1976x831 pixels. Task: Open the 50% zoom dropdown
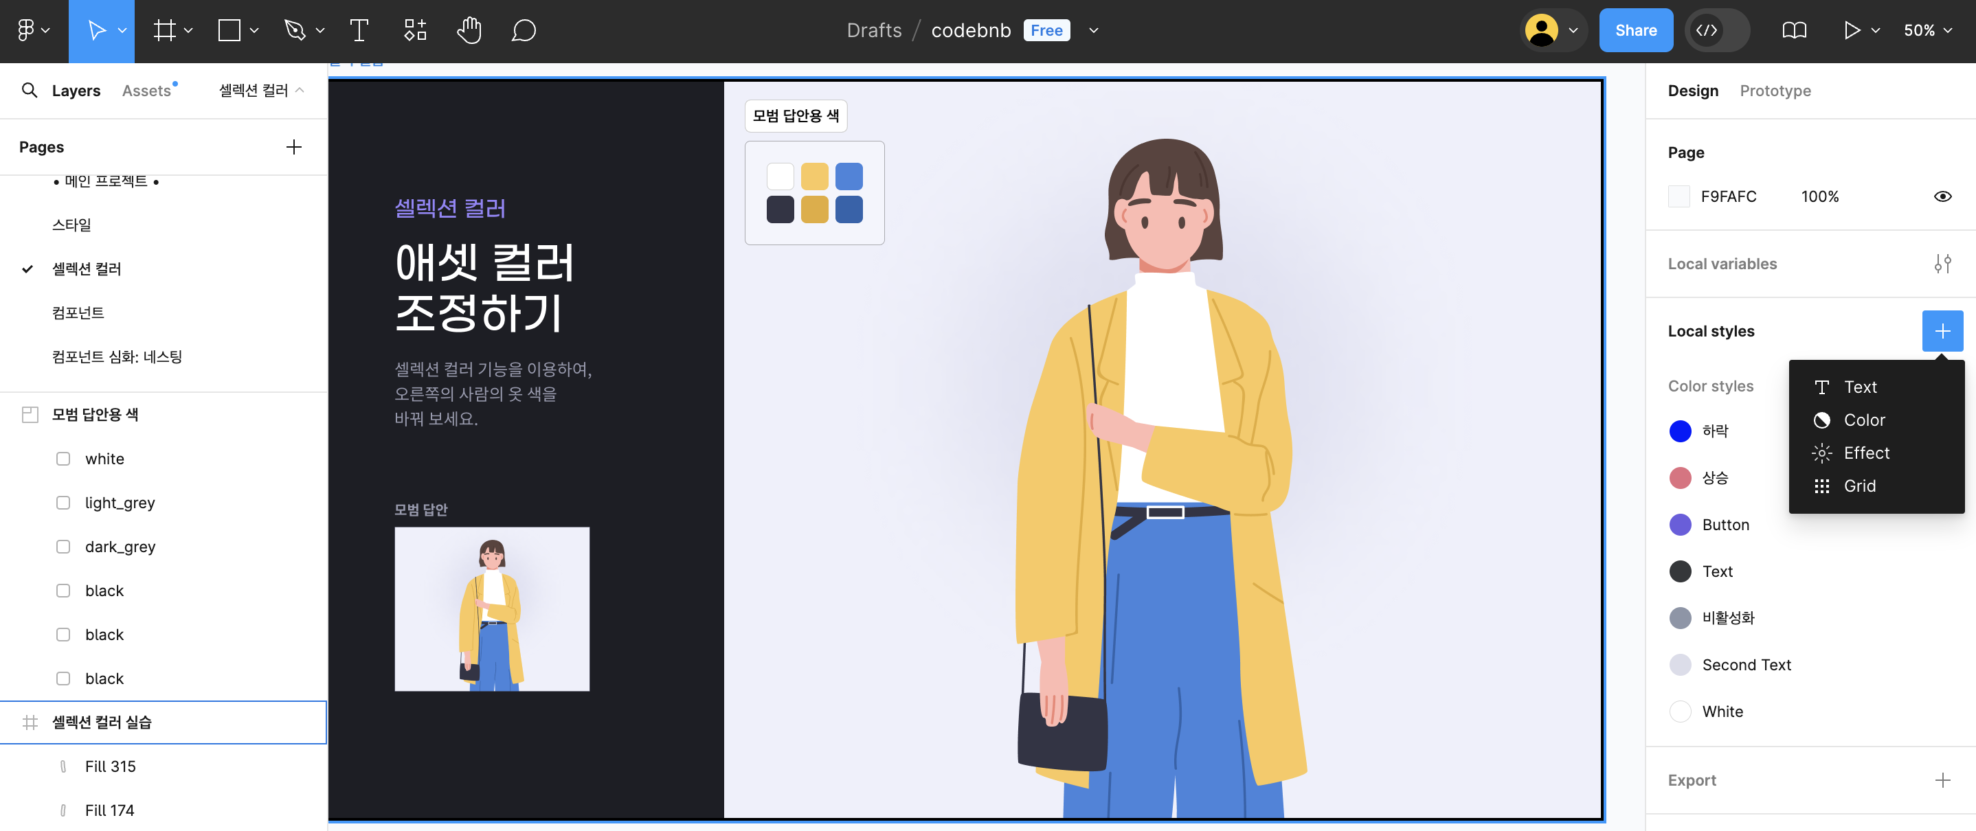click(x=1927, y=31)
